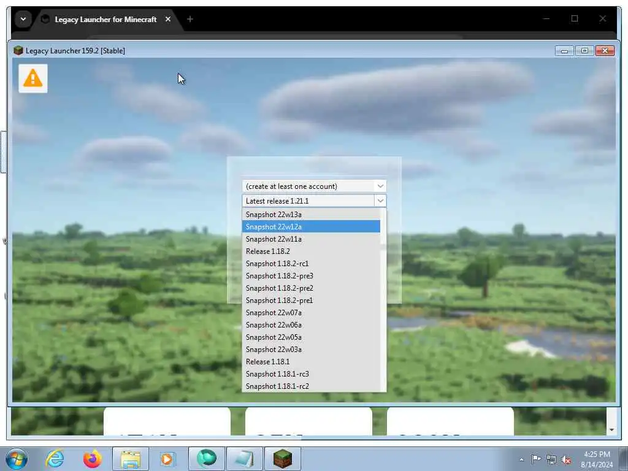Select Snapshot 1.18.2-pre3

pos(311,276)
